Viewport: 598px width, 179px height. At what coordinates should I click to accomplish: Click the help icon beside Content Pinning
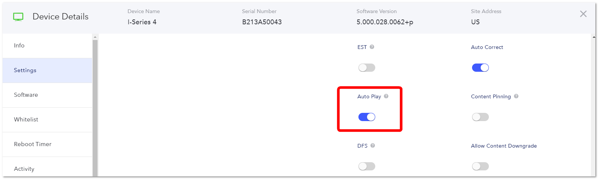coord(516,96)
